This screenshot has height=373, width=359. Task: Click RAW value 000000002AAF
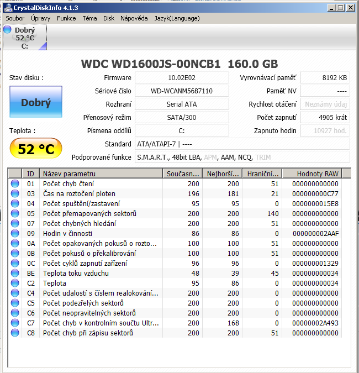click(315, 234)
